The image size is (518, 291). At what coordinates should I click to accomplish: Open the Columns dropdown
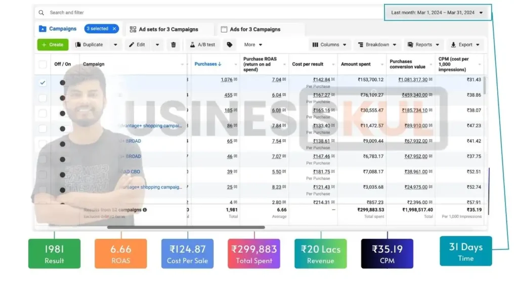(329, 45)
